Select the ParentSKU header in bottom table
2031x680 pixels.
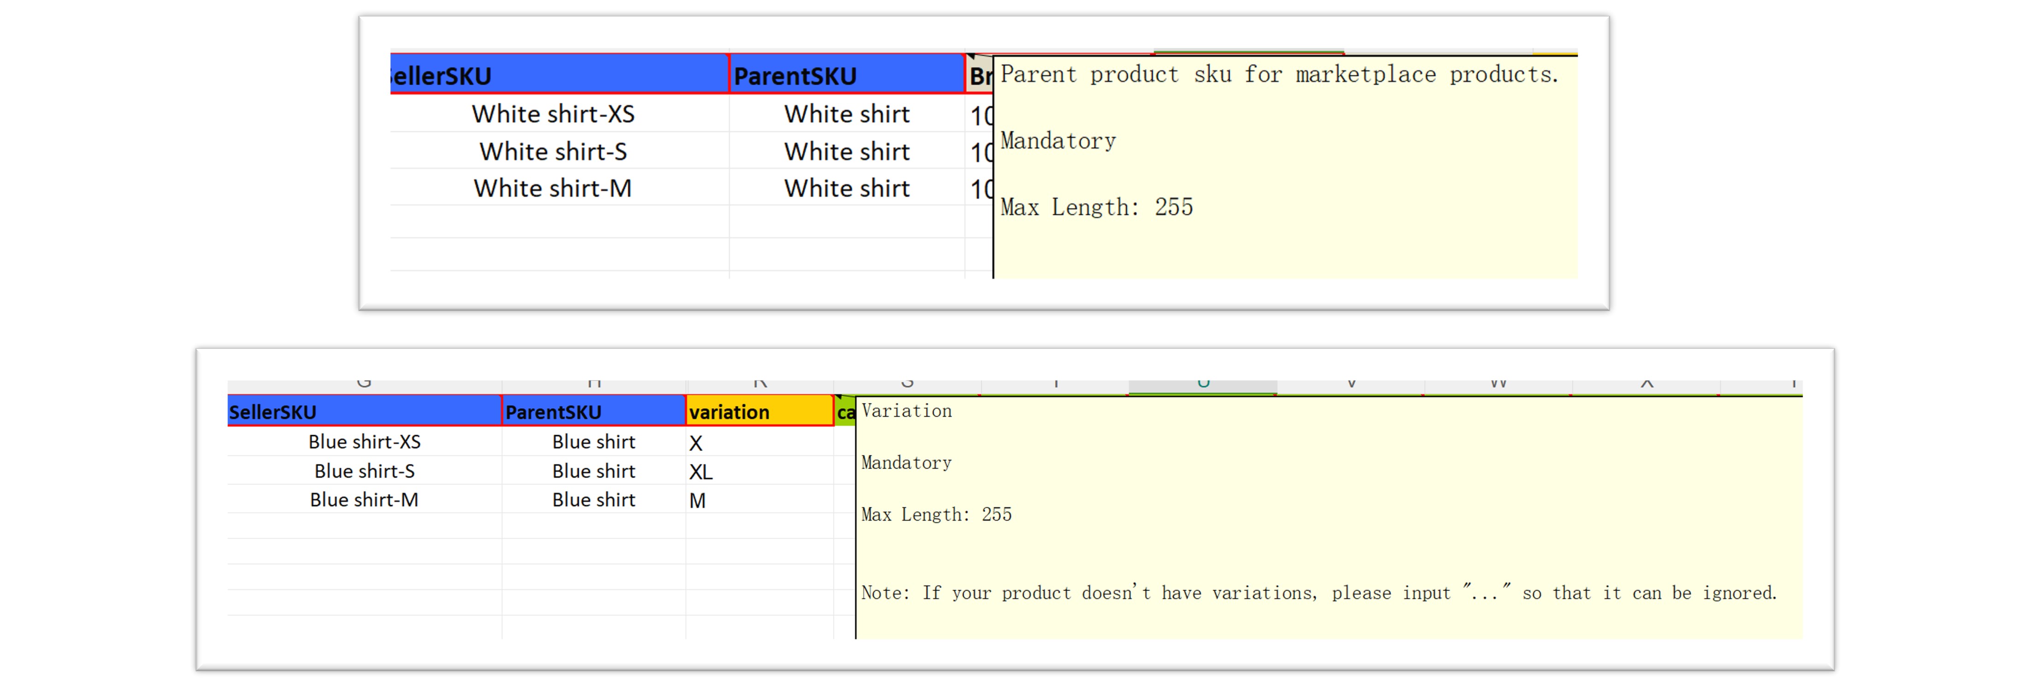594,410
